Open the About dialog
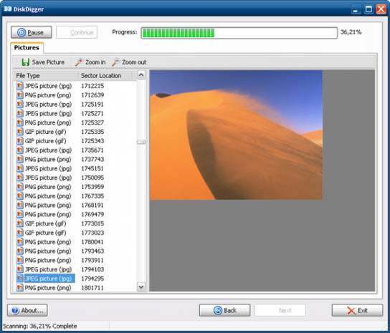390x333 pixels. (x=27, y=310)
